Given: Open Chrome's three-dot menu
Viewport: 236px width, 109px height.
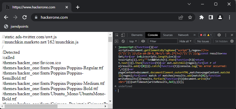Looking at the screenshot, I should (x=229, y=17).
